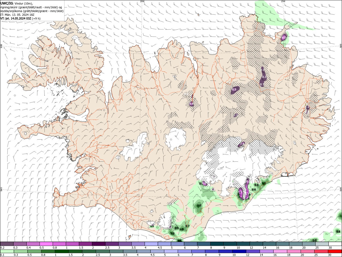Click the 7 blue swatch in lower legend

(198, 251)
